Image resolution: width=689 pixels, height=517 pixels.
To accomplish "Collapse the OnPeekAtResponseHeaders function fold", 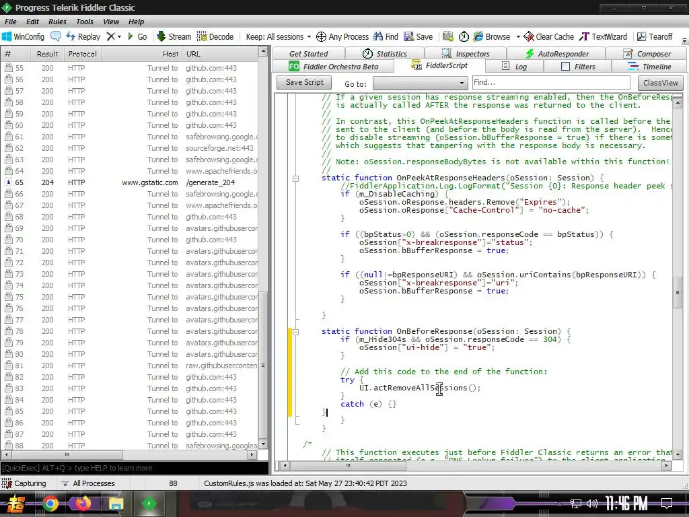I will tap(296, 178).
